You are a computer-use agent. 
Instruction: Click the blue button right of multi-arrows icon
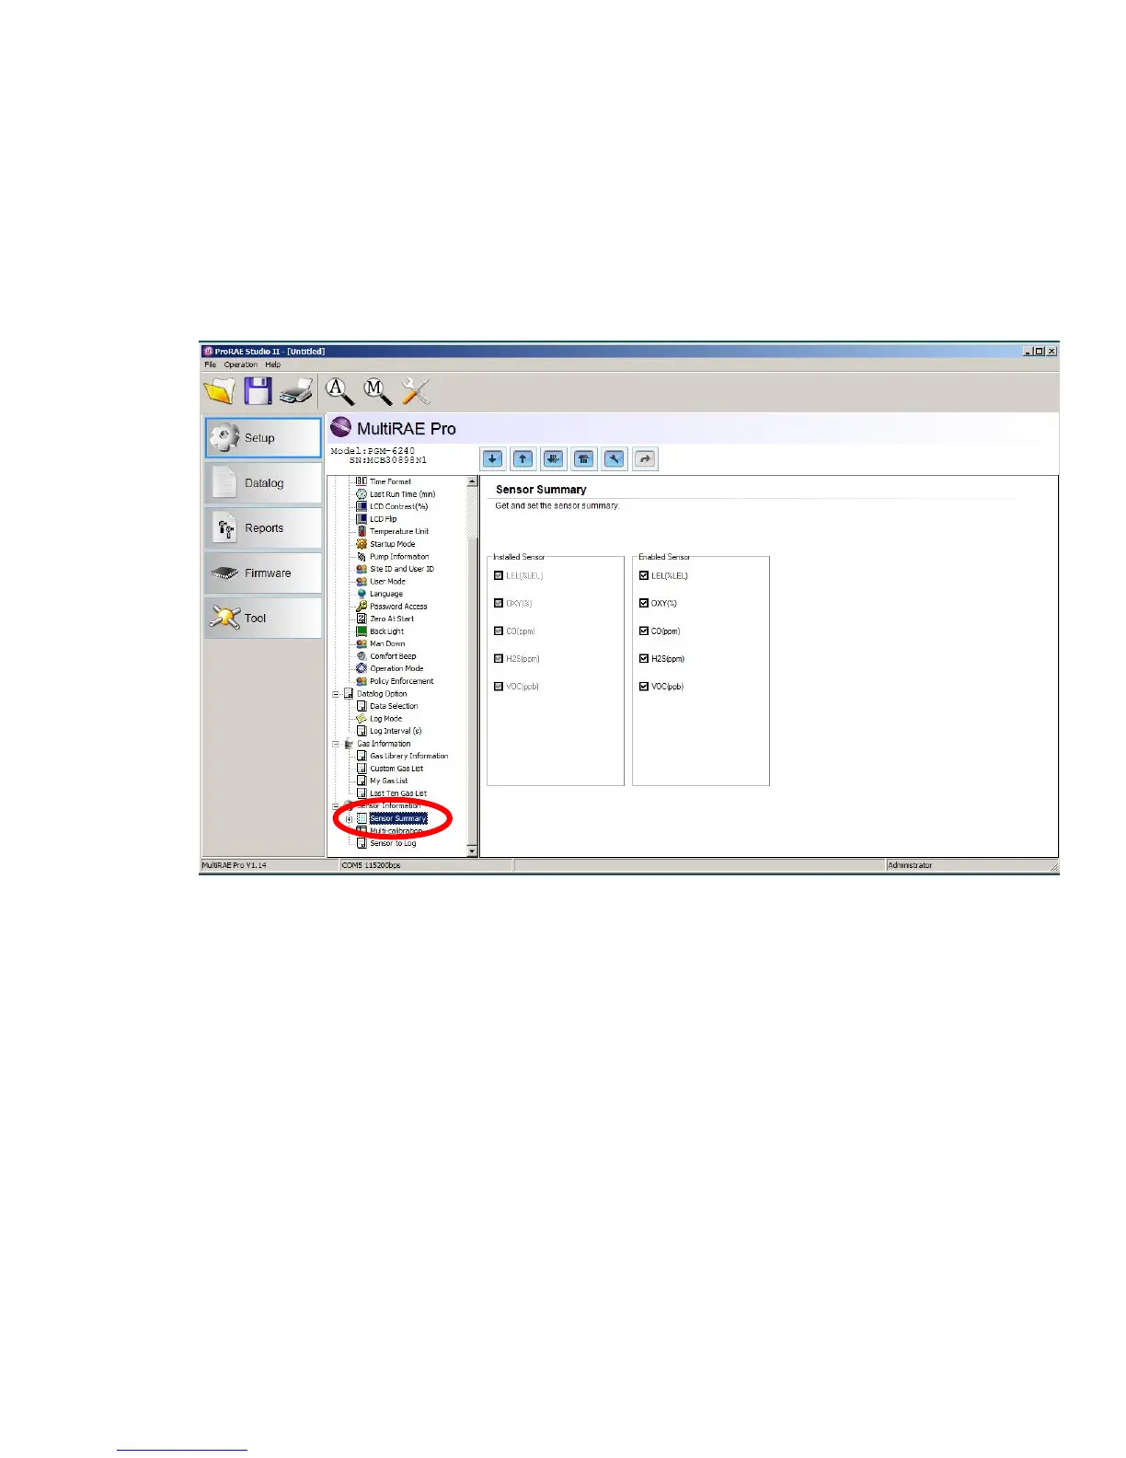point(584,458)
